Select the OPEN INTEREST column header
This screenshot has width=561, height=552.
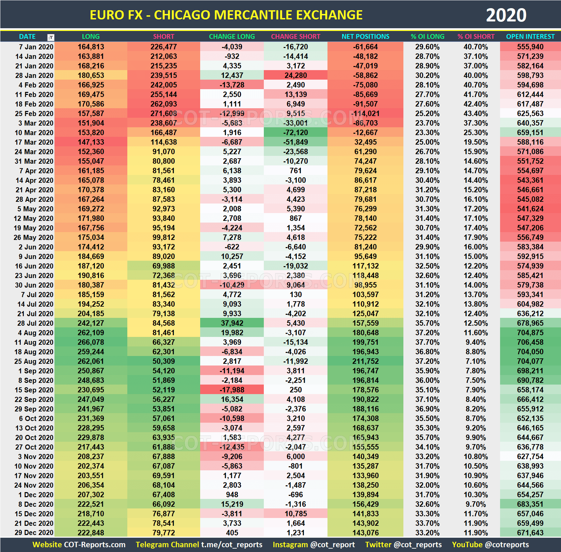[530, 36]
